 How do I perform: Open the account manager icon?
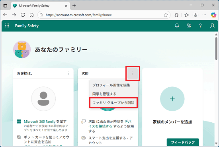pyautogui.click(x=212, y=25)
